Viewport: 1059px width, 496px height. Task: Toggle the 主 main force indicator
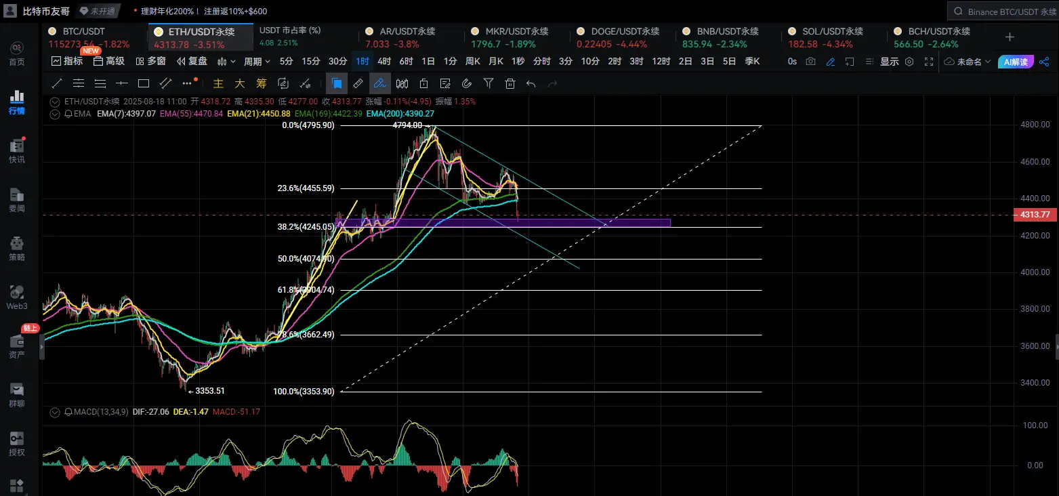[x=218, y=83]
